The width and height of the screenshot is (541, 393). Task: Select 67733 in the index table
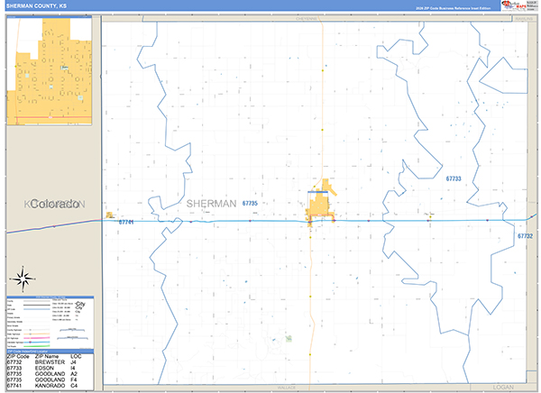pyautogui.click(x=14, y=368)
